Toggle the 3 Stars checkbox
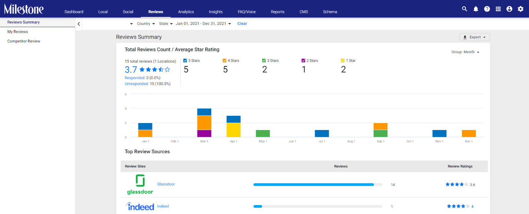This screenshot has height=214, width=529. pyautogui.click(x=264, y=61)
